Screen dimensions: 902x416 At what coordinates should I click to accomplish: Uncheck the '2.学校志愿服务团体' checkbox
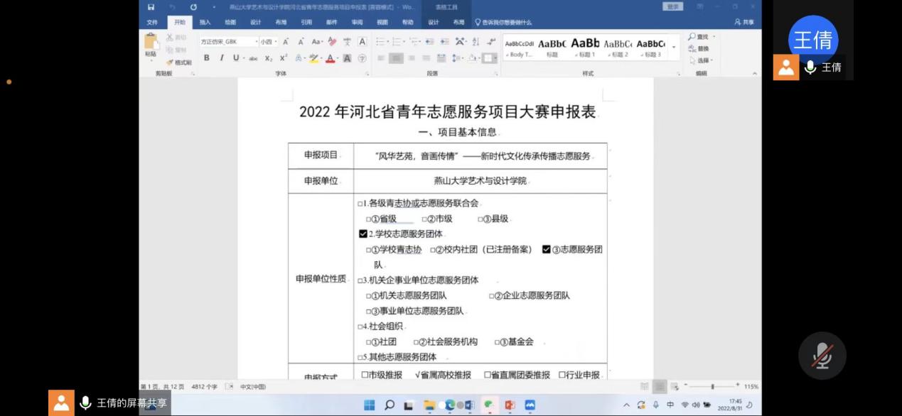[363, 234]
